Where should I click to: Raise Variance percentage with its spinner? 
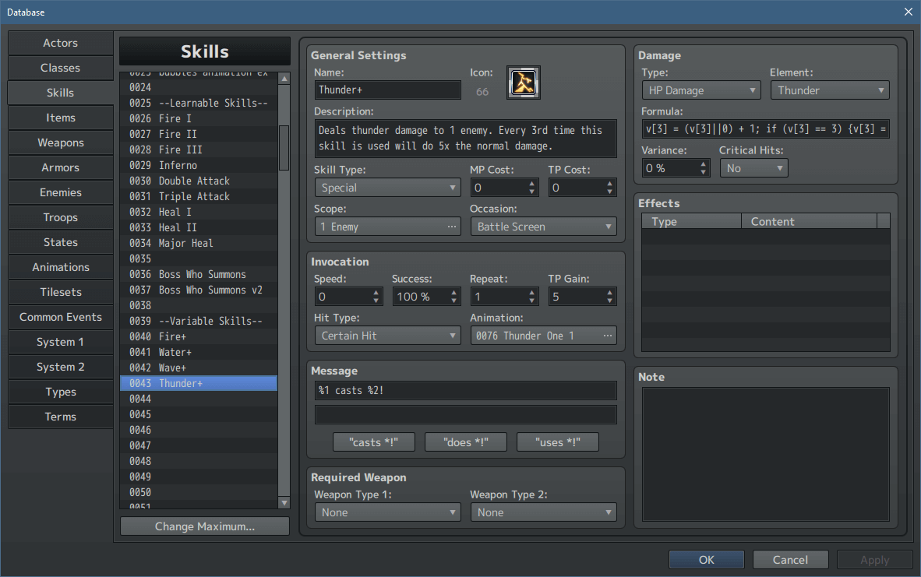click(703, 163)
